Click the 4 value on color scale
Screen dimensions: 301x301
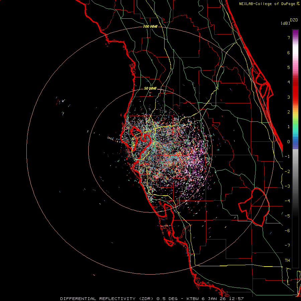(x=289, y=82)
